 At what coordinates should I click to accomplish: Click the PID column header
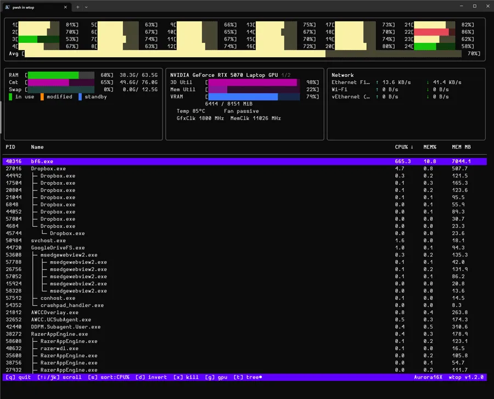tap(10, 147)
